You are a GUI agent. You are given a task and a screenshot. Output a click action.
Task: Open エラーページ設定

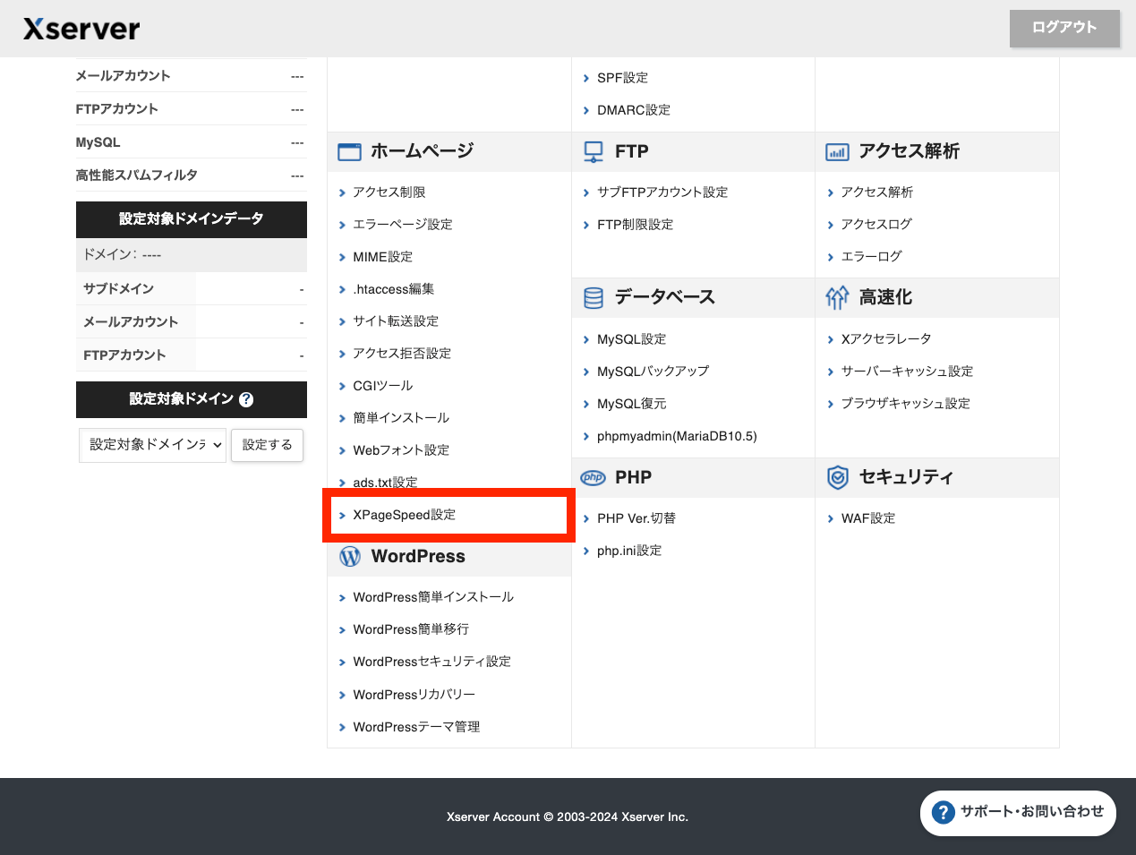(x=403, y=225)
